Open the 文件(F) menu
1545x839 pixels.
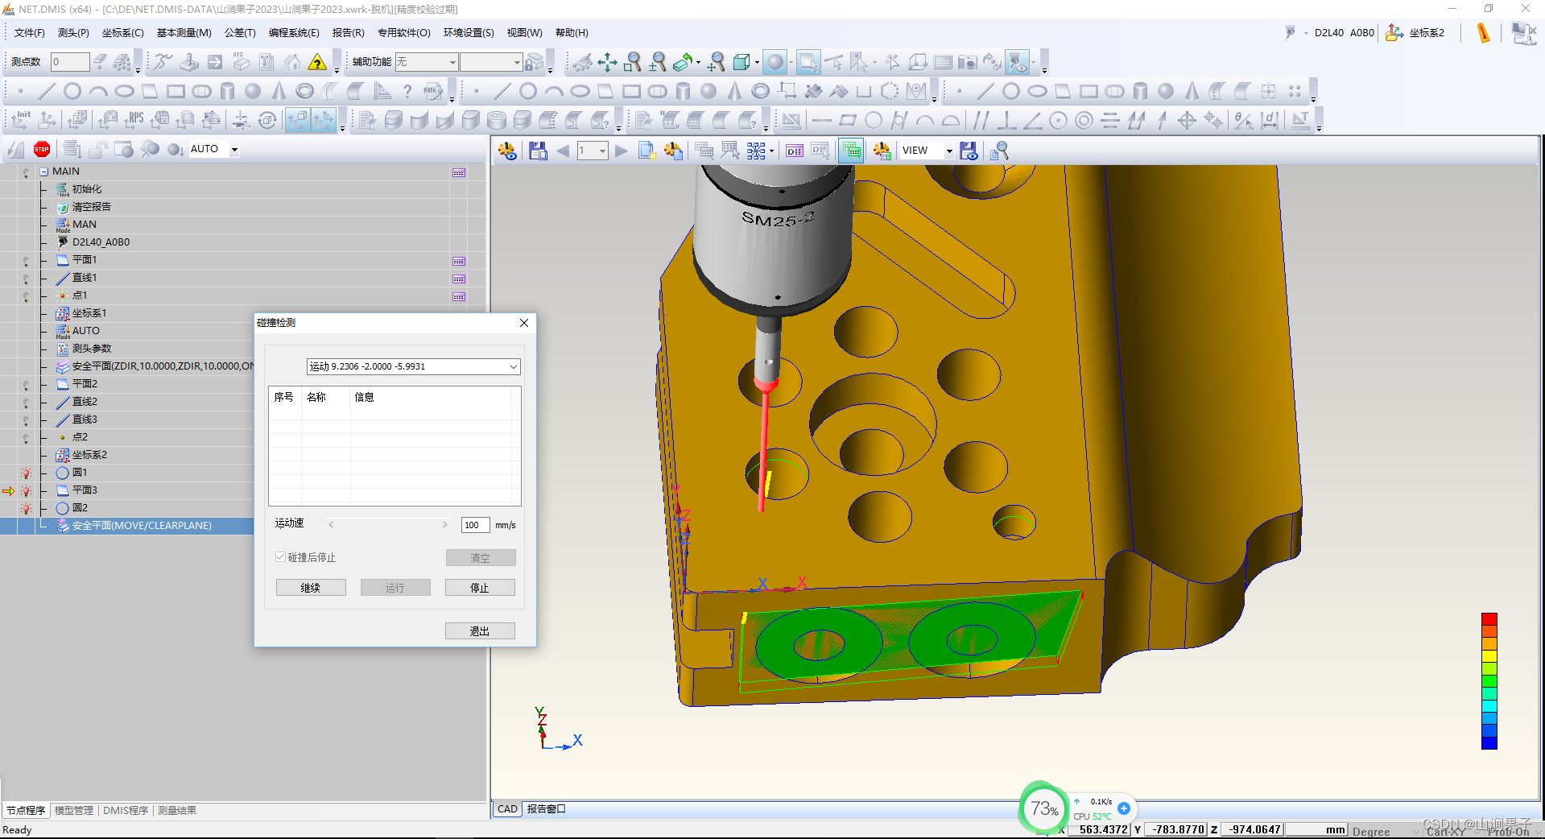point(30,33)
